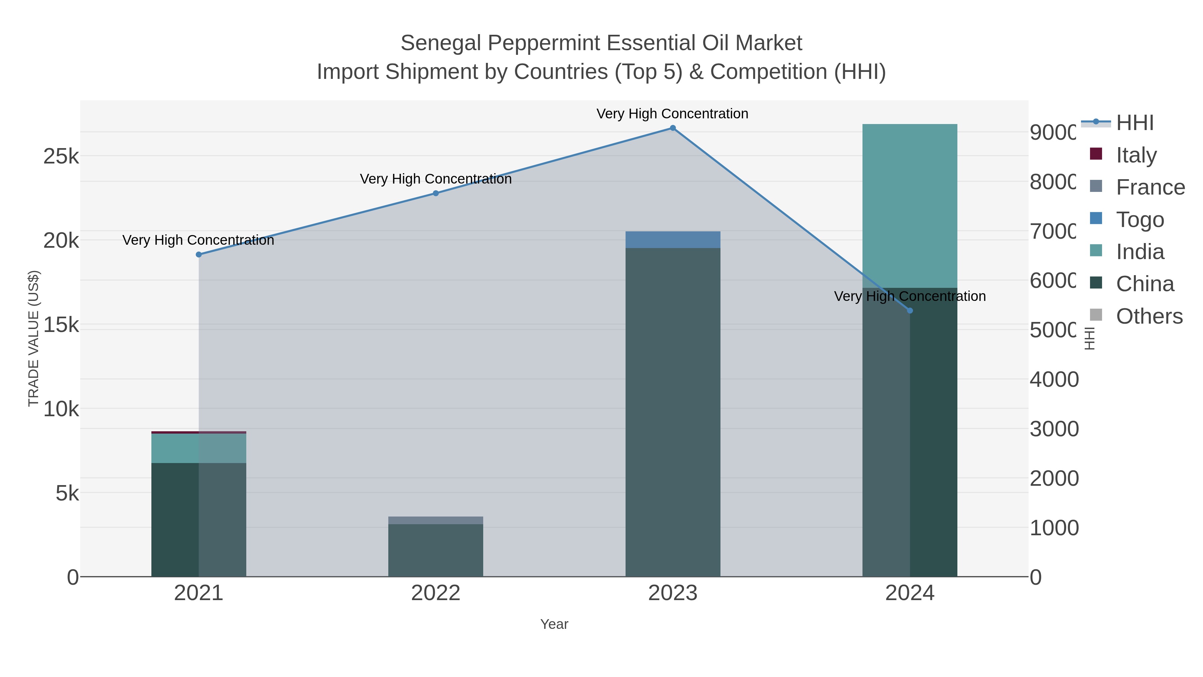Click the HHI data point for 2024
The width and height of the screenshot is (1203, 677).
(x=910, y=311)
